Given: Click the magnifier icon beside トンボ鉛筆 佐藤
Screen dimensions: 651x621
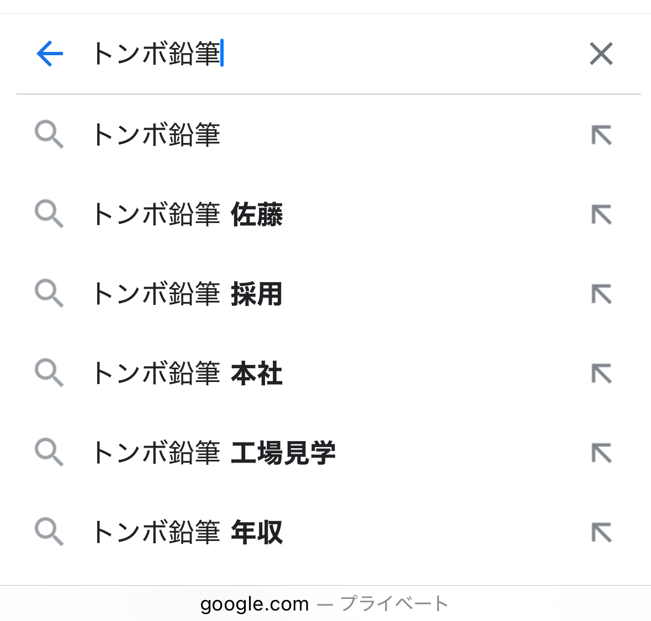Looking at the screenshot, I should pyautogui.click(x=49, y=214).
